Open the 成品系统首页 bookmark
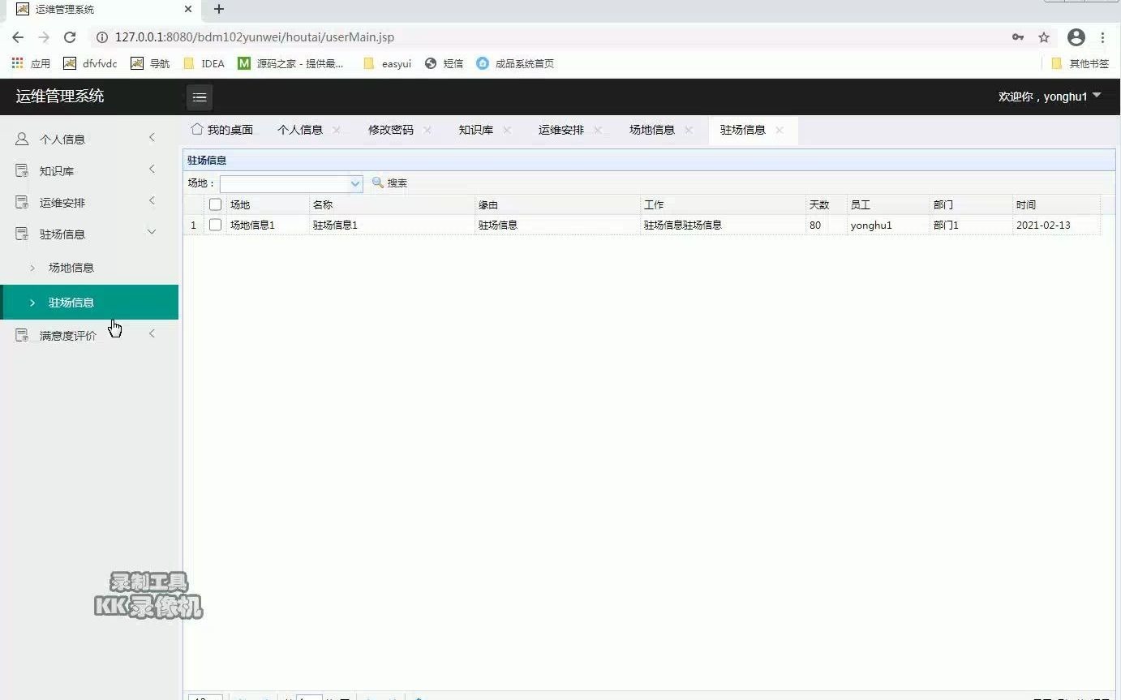Screen dimensions: 1121x700 coord(515,63)
